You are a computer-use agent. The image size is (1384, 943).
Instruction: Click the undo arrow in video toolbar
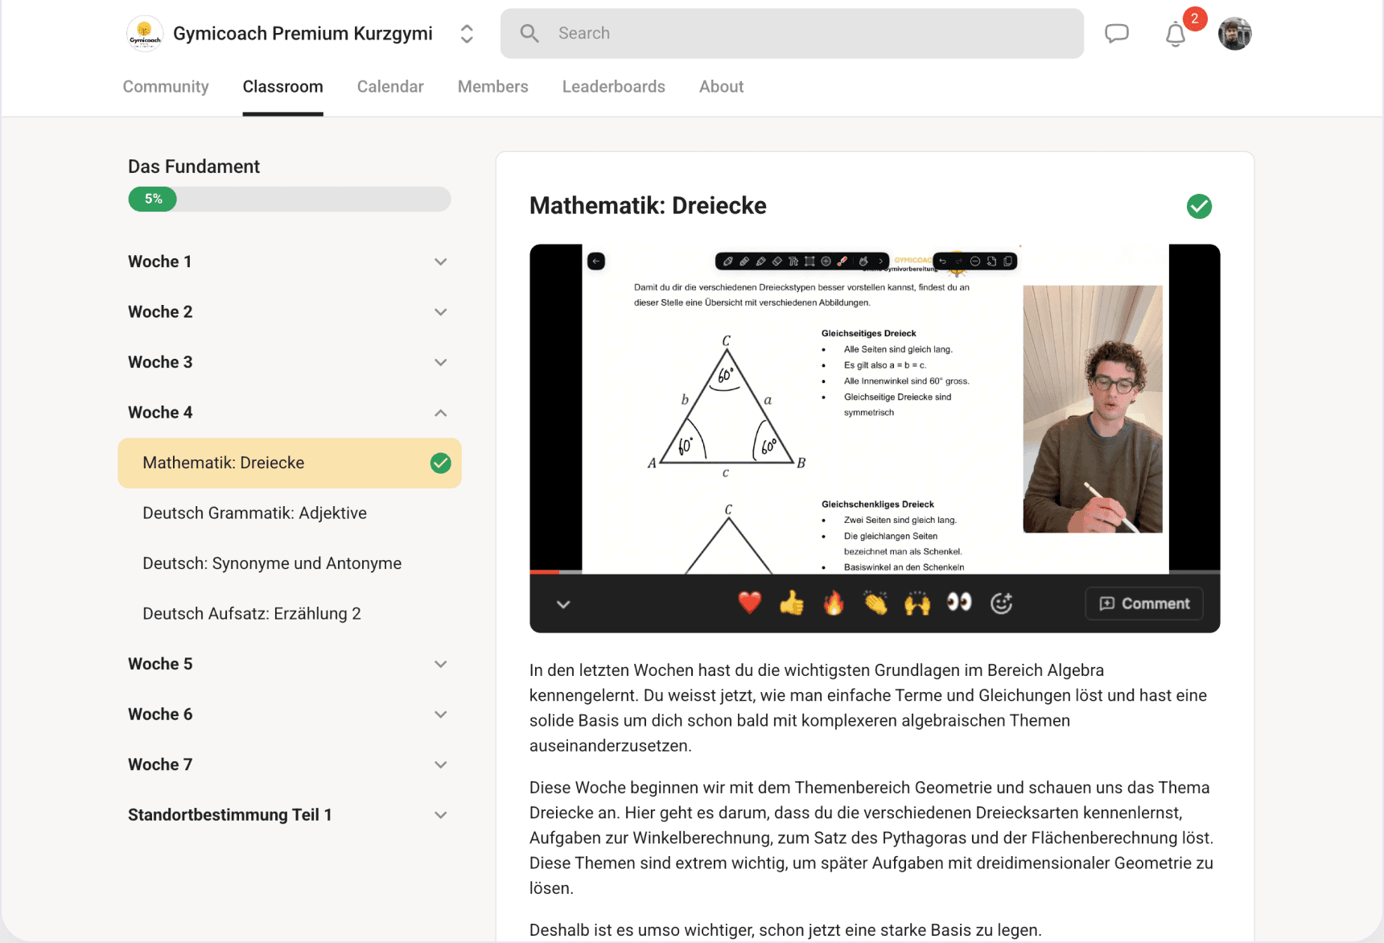[942, 261]
